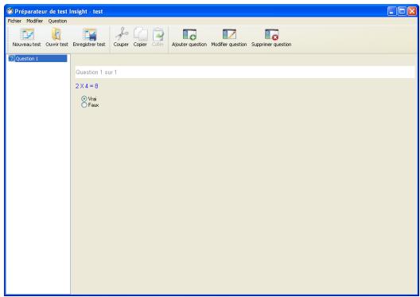Open a test with Ouvrir test icon
The image size is (420, 297).
tap(56, 34)
